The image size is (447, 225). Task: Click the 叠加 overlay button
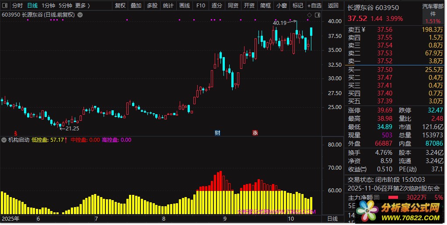(x=136, y=5)
